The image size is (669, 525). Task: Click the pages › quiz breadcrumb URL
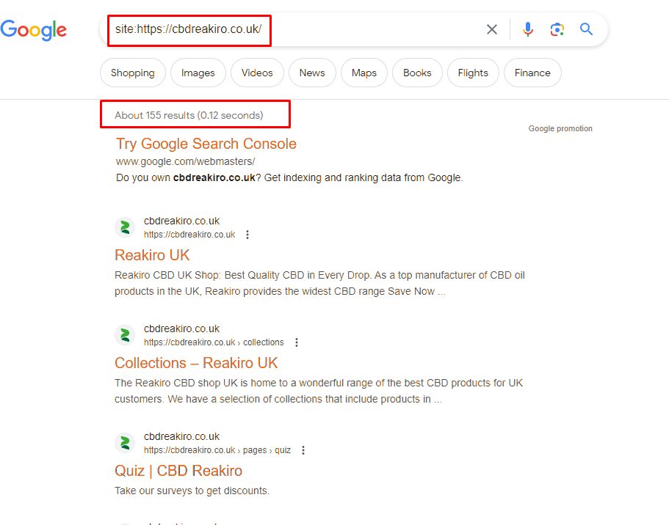[217, 450]
